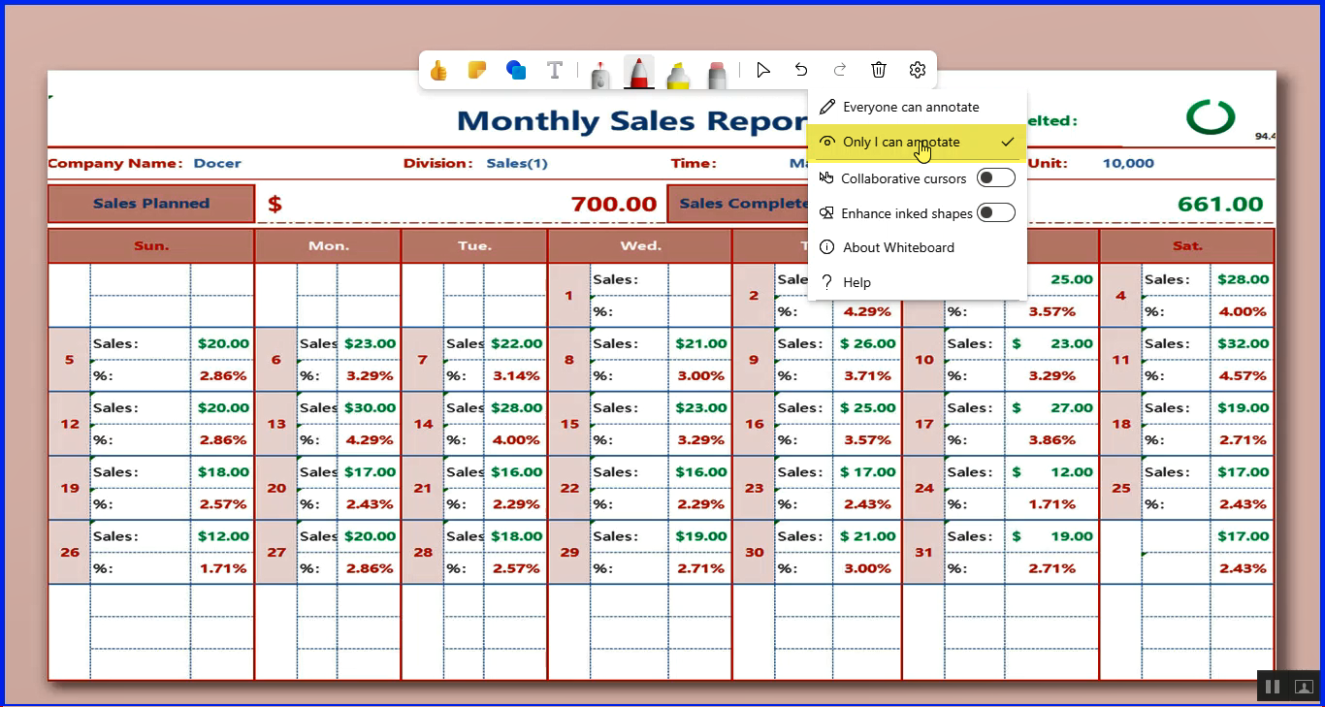Image resolution: width=1325 pixels, height=707 pixels.
Task: Pause the screen share with pause button
Action: (1273, 687)
